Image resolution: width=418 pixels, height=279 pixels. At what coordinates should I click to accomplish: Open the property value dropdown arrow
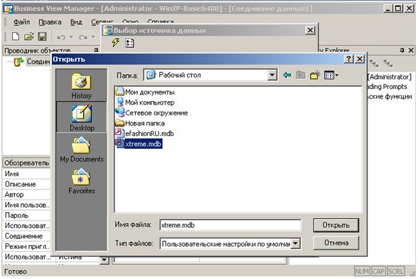click(104, 259)
